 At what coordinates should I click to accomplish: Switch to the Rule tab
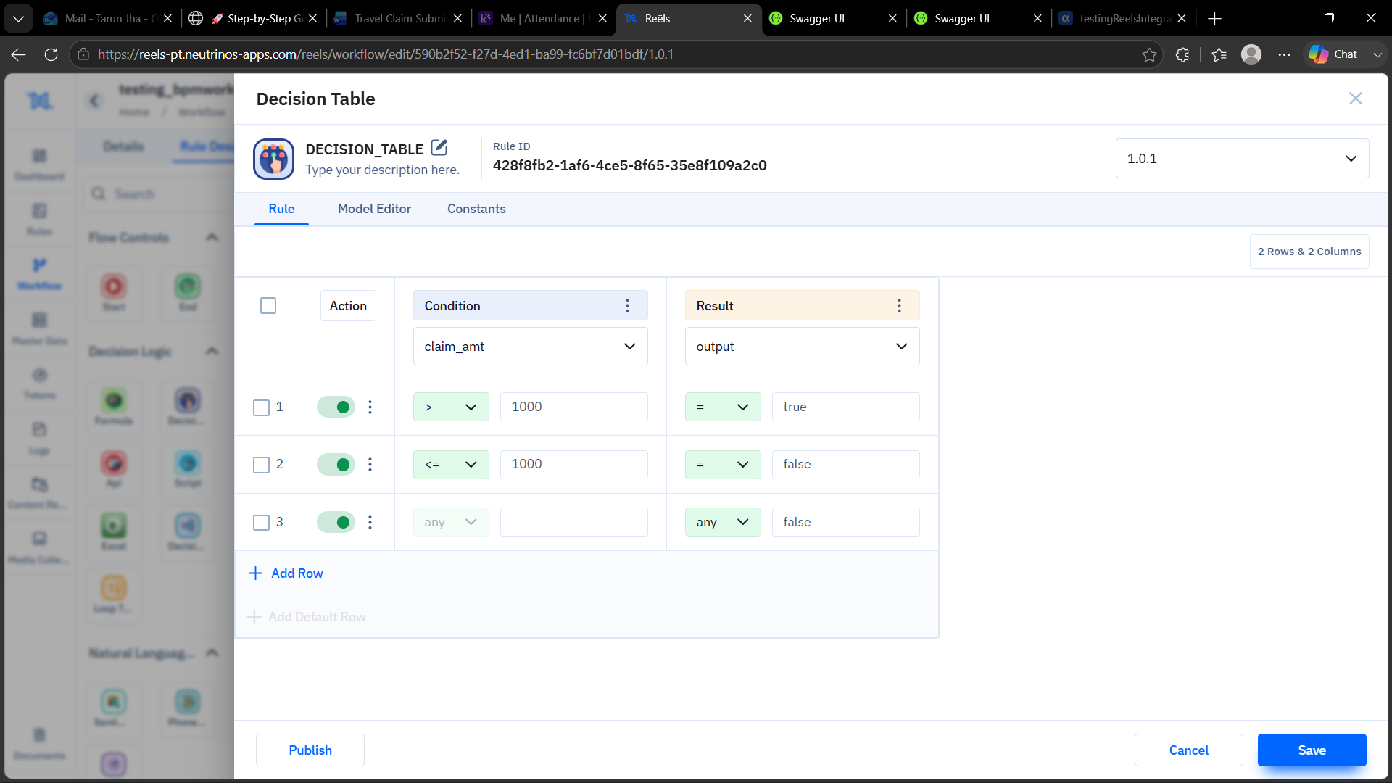[281, 209]
